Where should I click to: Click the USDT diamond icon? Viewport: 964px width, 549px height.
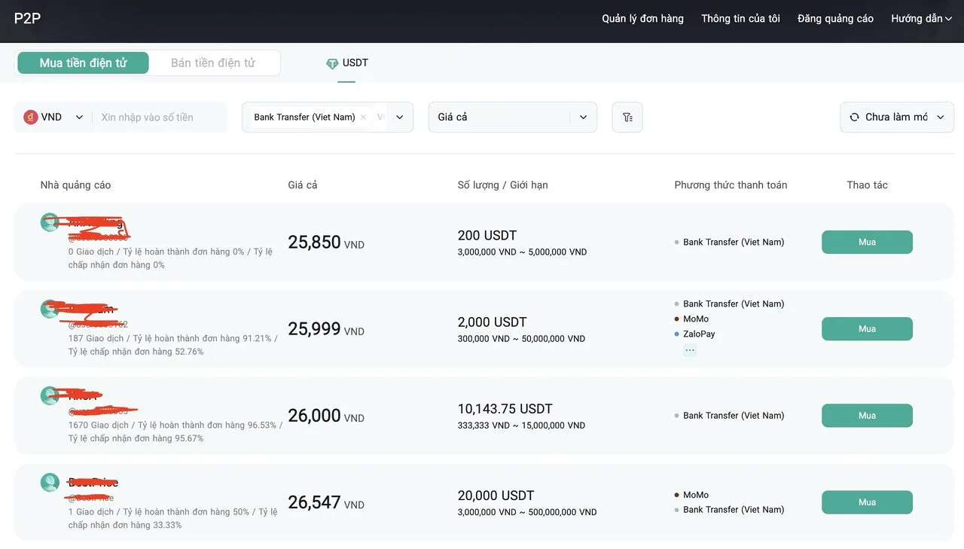(332, 64)
